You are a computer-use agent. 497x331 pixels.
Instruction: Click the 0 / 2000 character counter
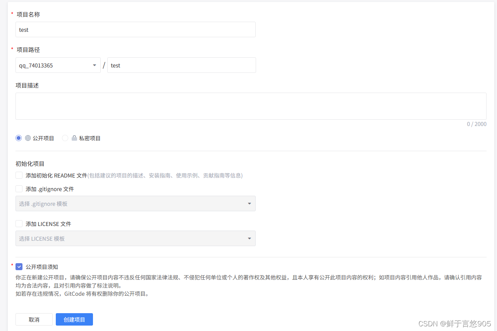point(476,124)
